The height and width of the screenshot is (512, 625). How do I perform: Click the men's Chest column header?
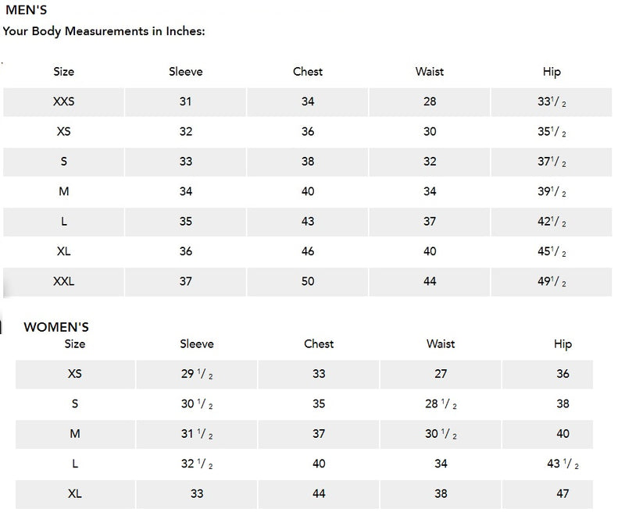point(308,72)
